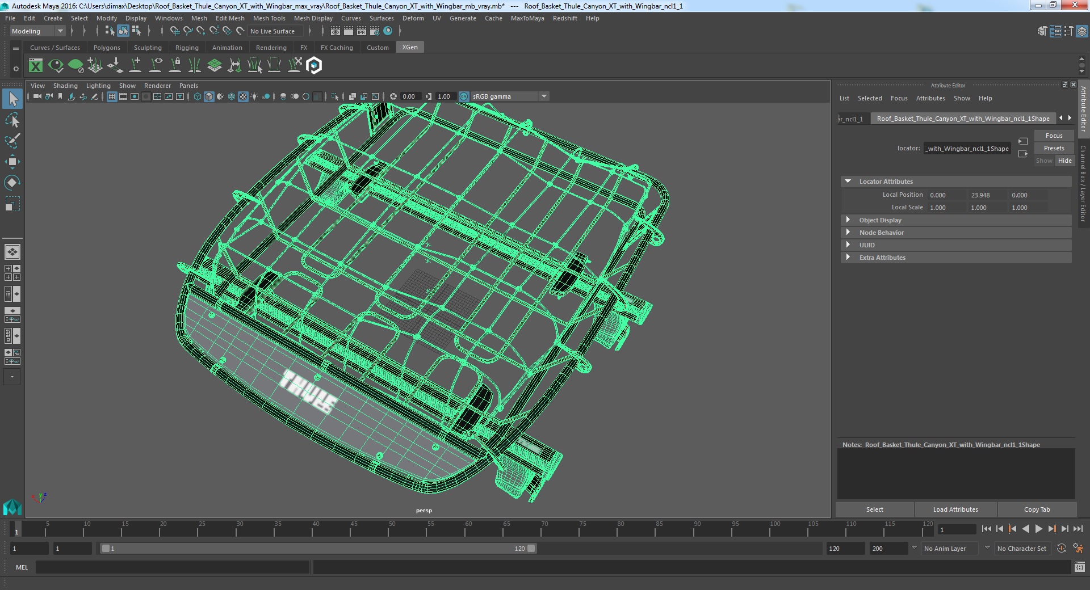Open the sRGB gamma view transform dropdown
Viewport: 1090px width, 590px height.
(509, 96)
